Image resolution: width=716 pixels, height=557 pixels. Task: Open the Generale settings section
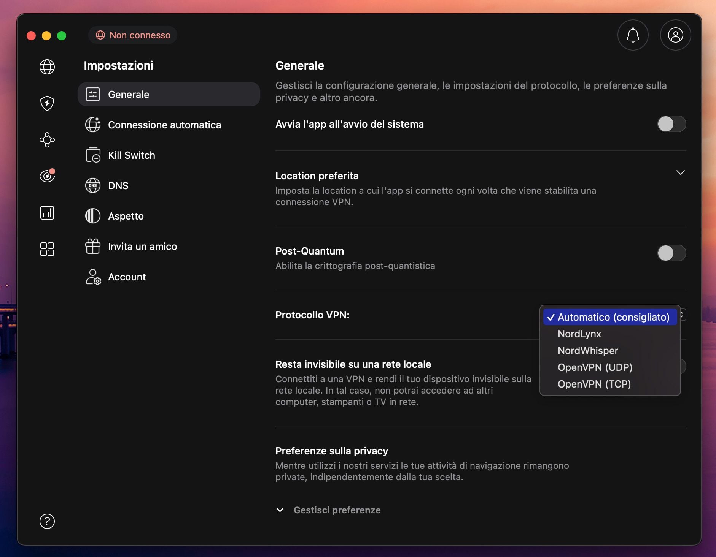coord(169,94)
